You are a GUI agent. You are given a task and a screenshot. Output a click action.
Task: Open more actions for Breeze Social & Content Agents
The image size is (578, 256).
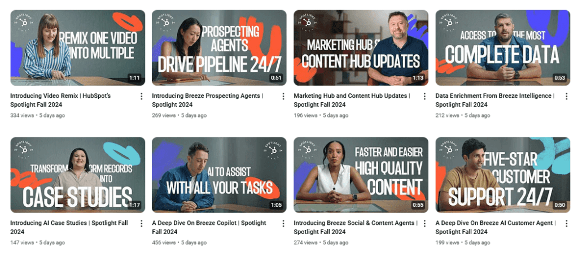[x=424, y=223]
